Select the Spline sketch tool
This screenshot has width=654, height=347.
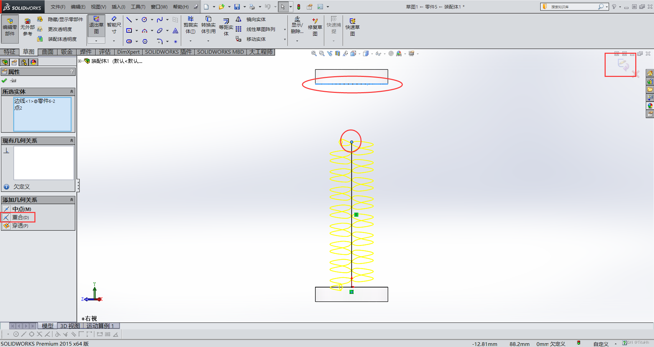(x=159, y=20)
